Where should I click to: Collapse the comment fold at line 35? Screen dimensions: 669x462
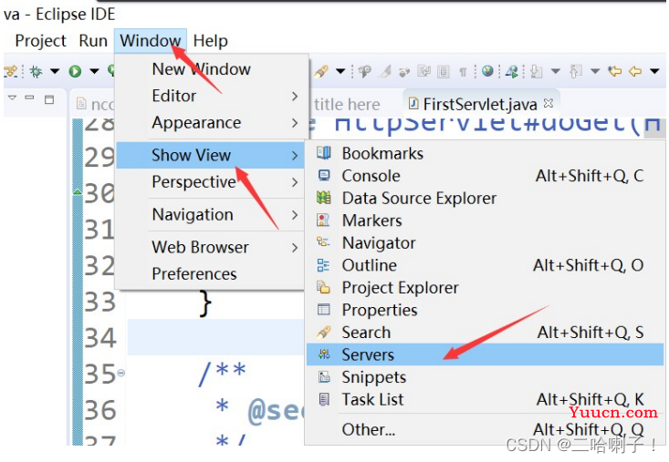(121, 373)
